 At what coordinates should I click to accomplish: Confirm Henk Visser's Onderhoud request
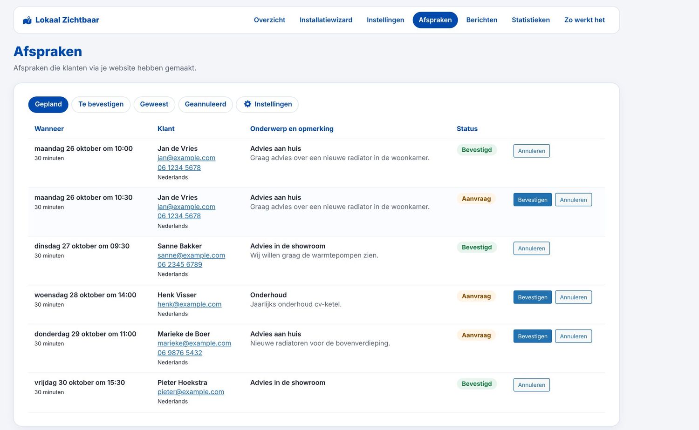(533, 297)
